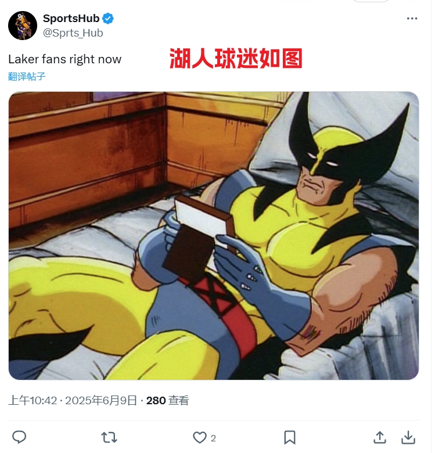Like the post with the heart icon
Image resolution: width=435 pixels, height=453 pixels.
[200, 437]
